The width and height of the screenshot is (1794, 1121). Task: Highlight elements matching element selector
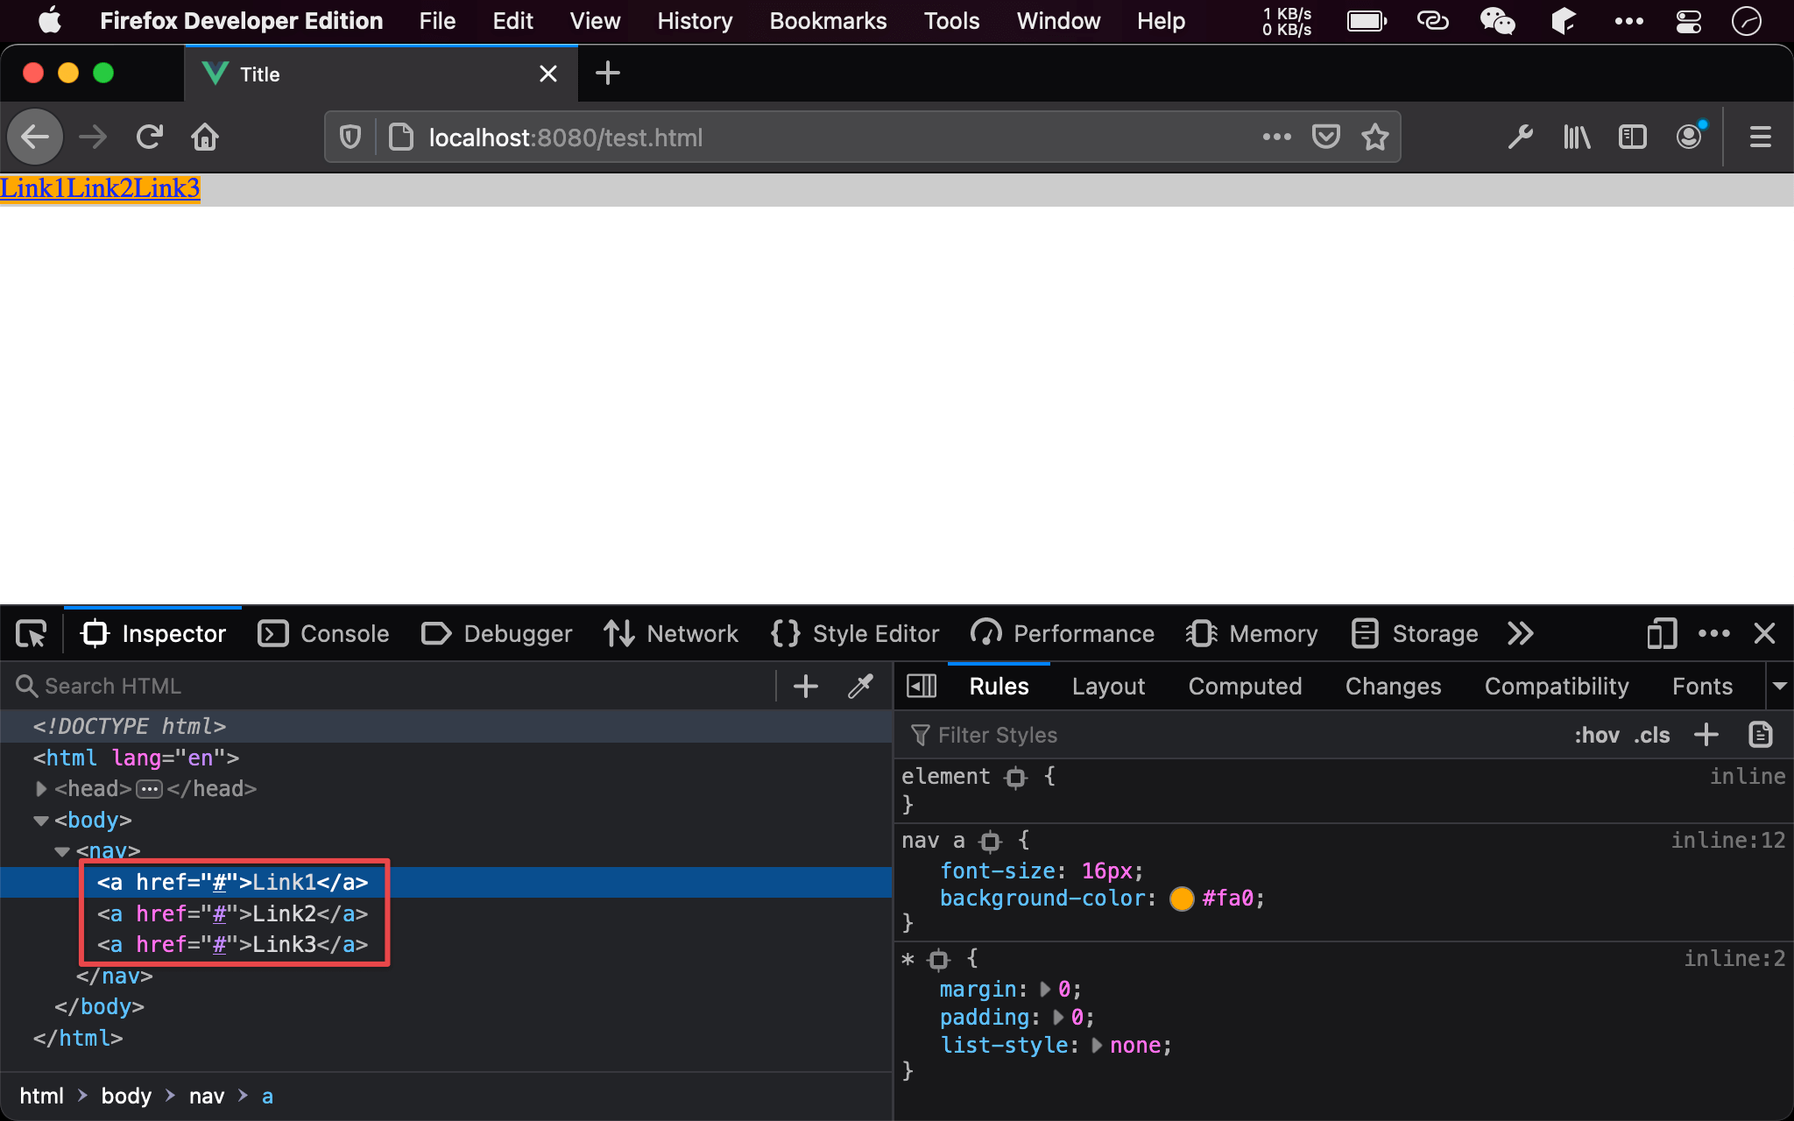(x=1015, y=777)
